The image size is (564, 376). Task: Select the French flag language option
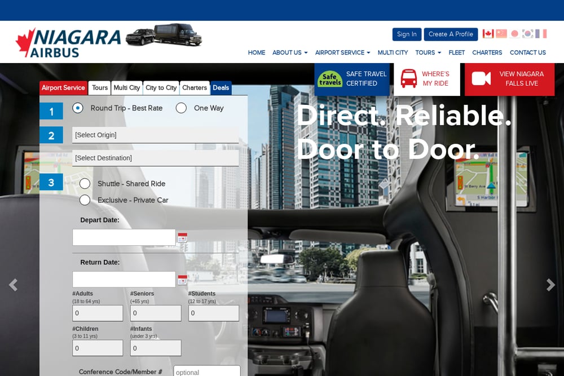click(541, 34)
